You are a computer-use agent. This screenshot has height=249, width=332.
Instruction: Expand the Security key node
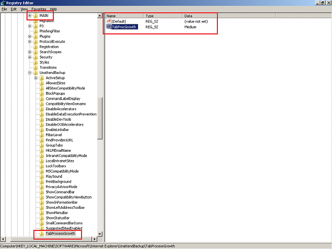(x=30, y=57)
